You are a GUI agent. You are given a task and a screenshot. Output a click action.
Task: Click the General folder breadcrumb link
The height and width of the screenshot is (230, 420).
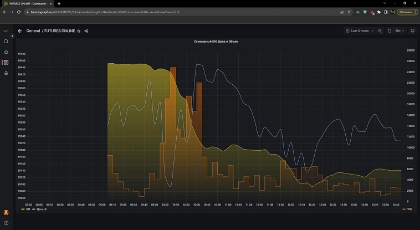tap(33, 31)
